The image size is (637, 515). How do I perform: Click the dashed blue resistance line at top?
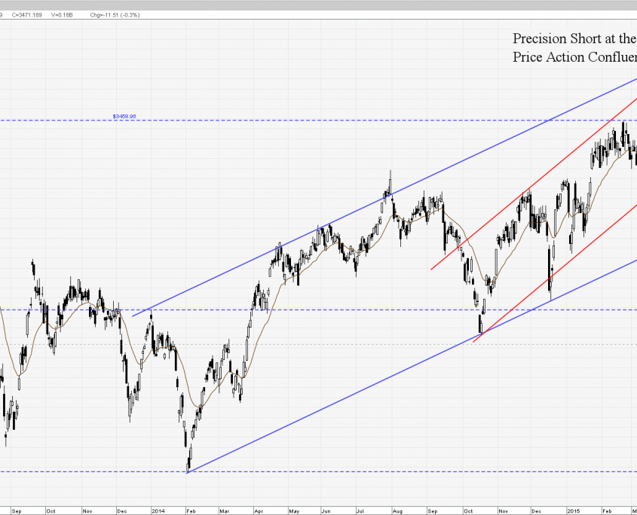[x=302, y=120]
